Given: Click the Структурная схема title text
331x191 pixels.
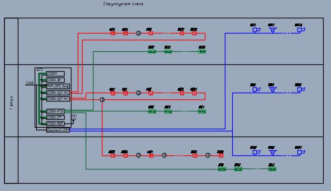Looking at the screenshot, I should [x=123, y=4].
